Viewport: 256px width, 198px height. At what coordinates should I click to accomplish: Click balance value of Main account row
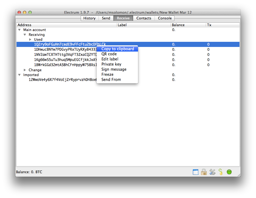pos(174,30)
